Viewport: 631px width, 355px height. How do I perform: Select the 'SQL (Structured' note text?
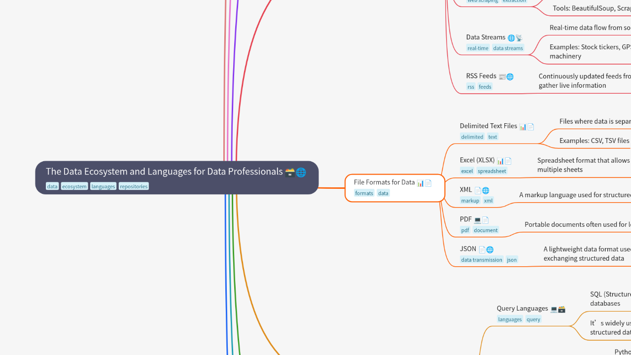click(610, 299)
